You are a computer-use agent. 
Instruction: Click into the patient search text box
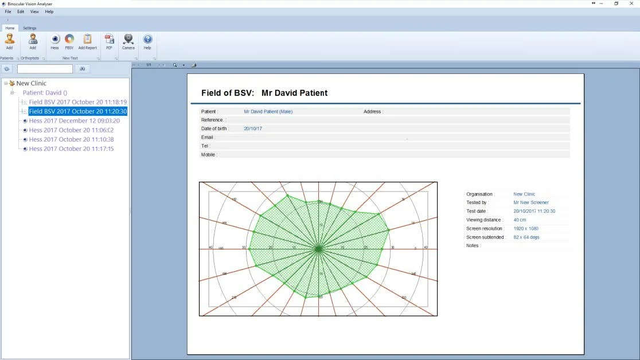pos(45,69)
